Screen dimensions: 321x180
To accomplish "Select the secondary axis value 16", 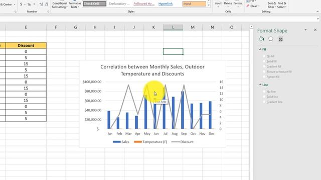I will (x=221, y=82).
